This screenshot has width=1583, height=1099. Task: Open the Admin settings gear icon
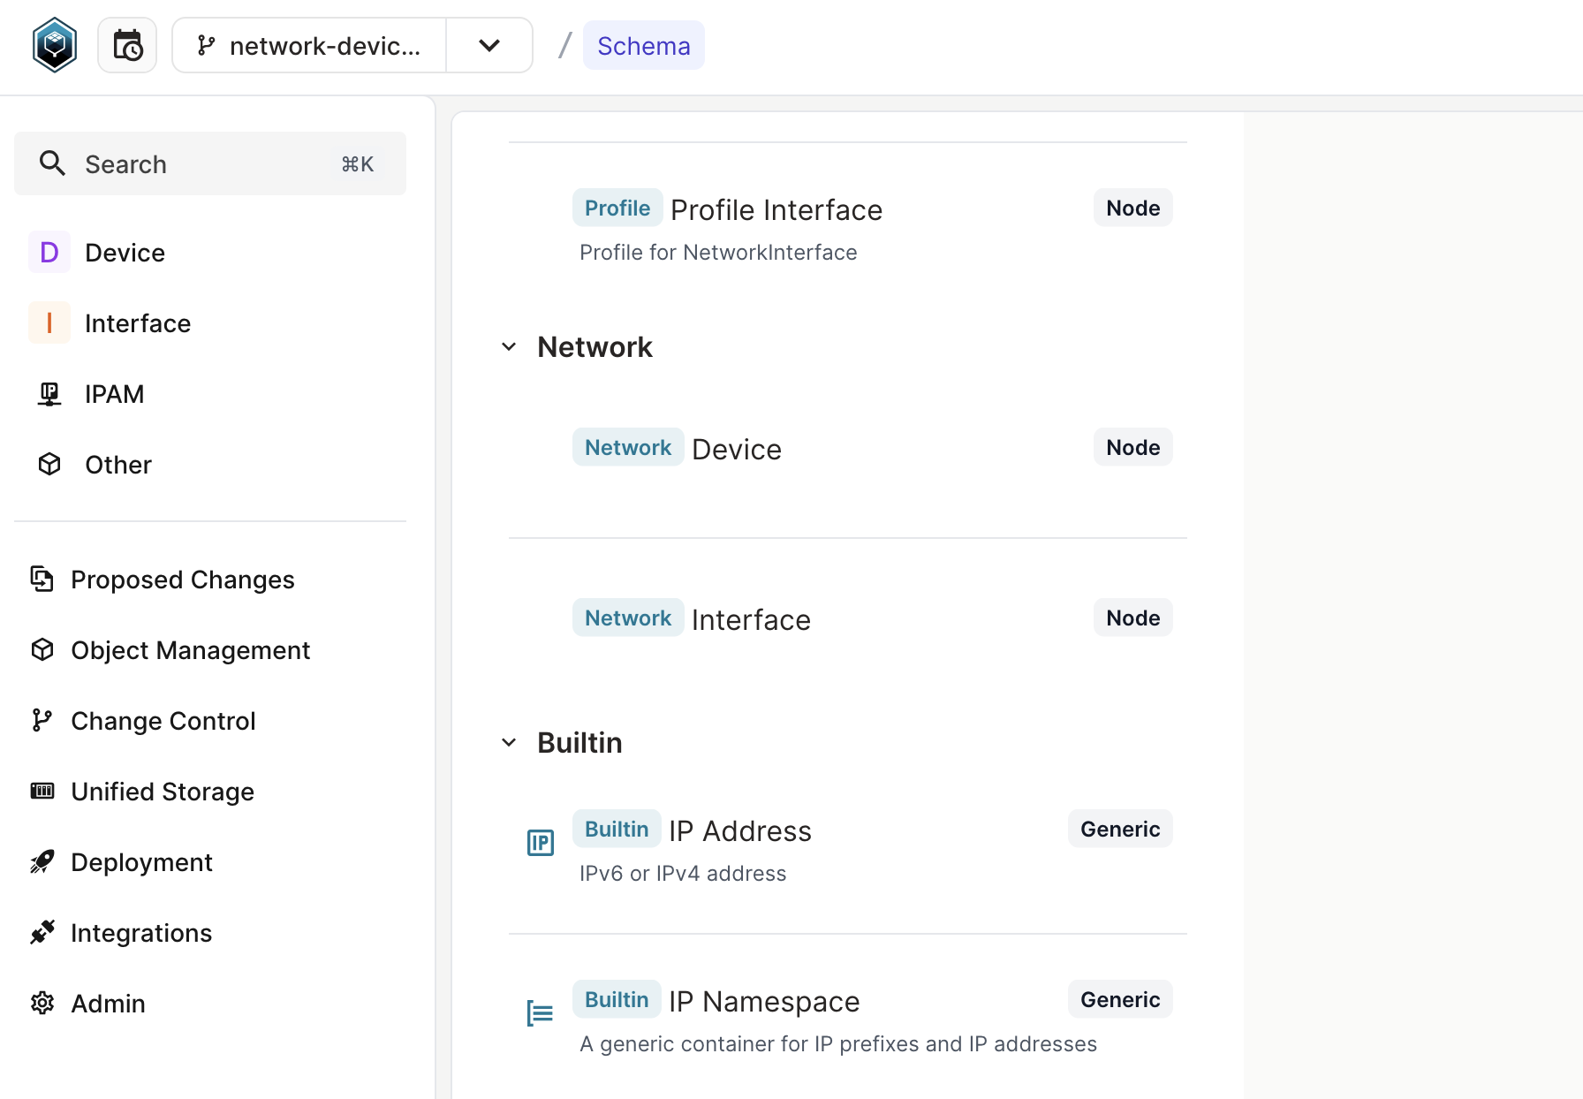(x=42, y=1003)
